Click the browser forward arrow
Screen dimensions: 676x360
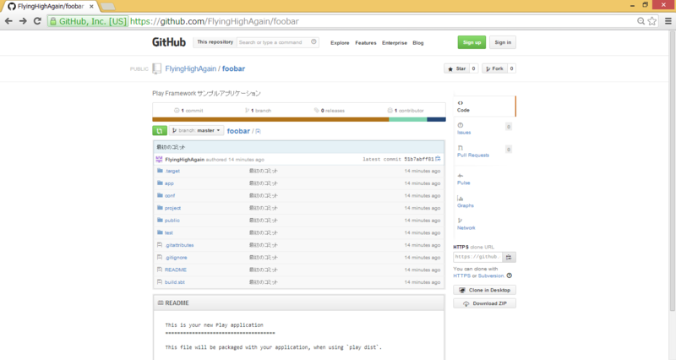tap(23, 21)
